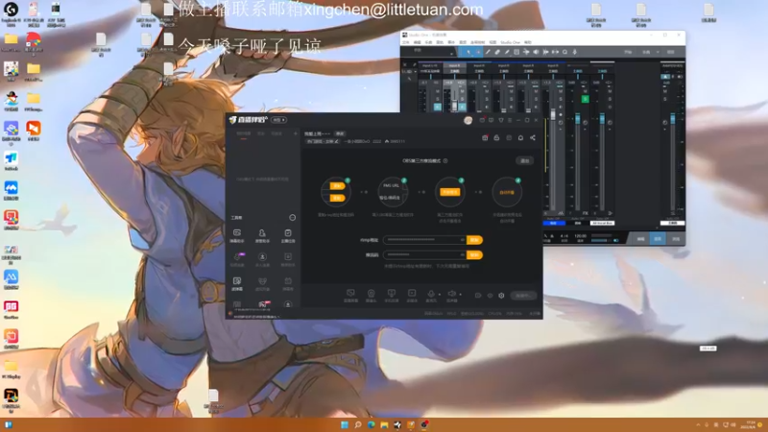The image size is (768, 432).
Task: Click the record camcorder icon near settings gear
Action: coord(478,296)
